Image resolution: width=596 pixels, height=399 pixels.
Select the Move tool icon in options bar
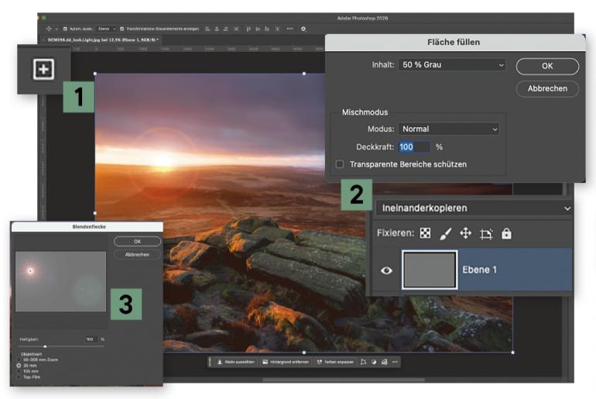pyautogui.click(x=49, y=29)
